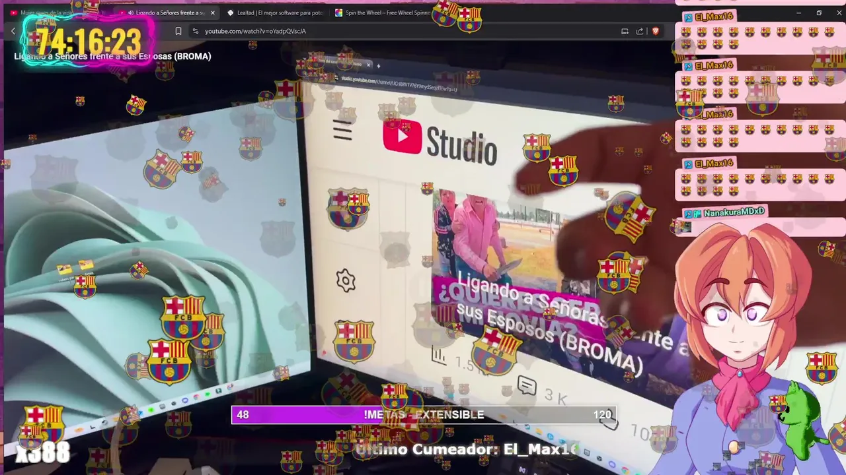846x475 pixels.
Task: Click the 'NanakuraMDxD' chat username
Action: pos(734,212)
